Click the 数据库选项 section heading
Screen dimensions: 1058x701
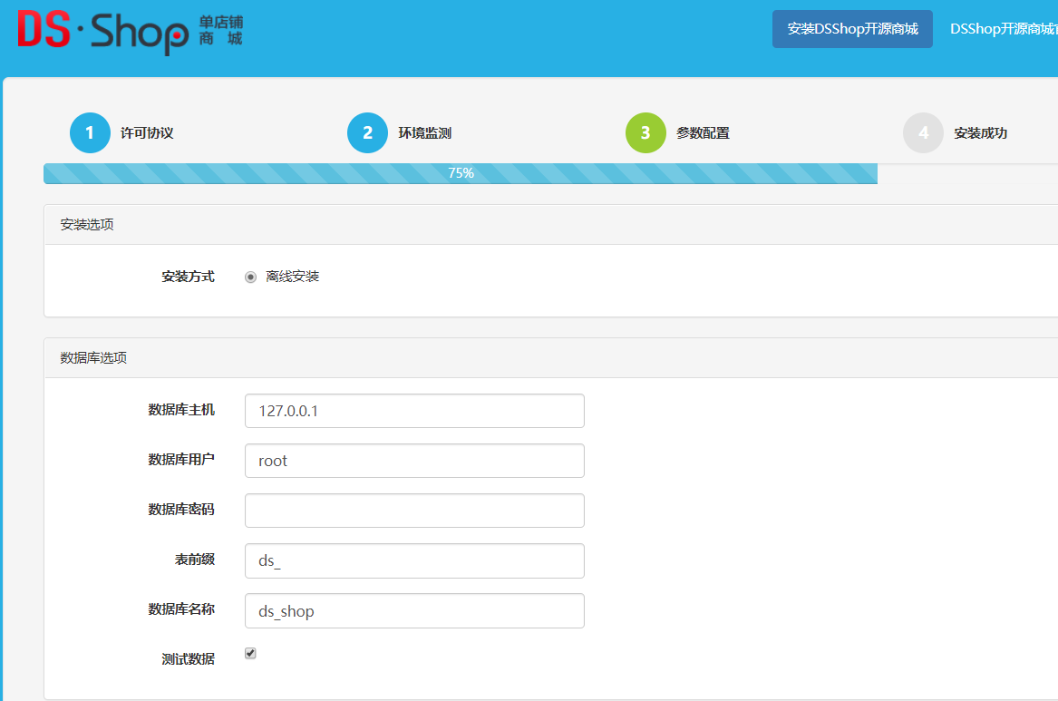93,357
